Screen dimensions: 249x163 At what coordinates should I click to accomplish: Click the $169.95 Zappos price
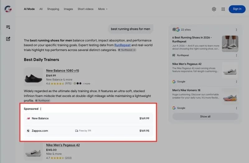(144, 131)
